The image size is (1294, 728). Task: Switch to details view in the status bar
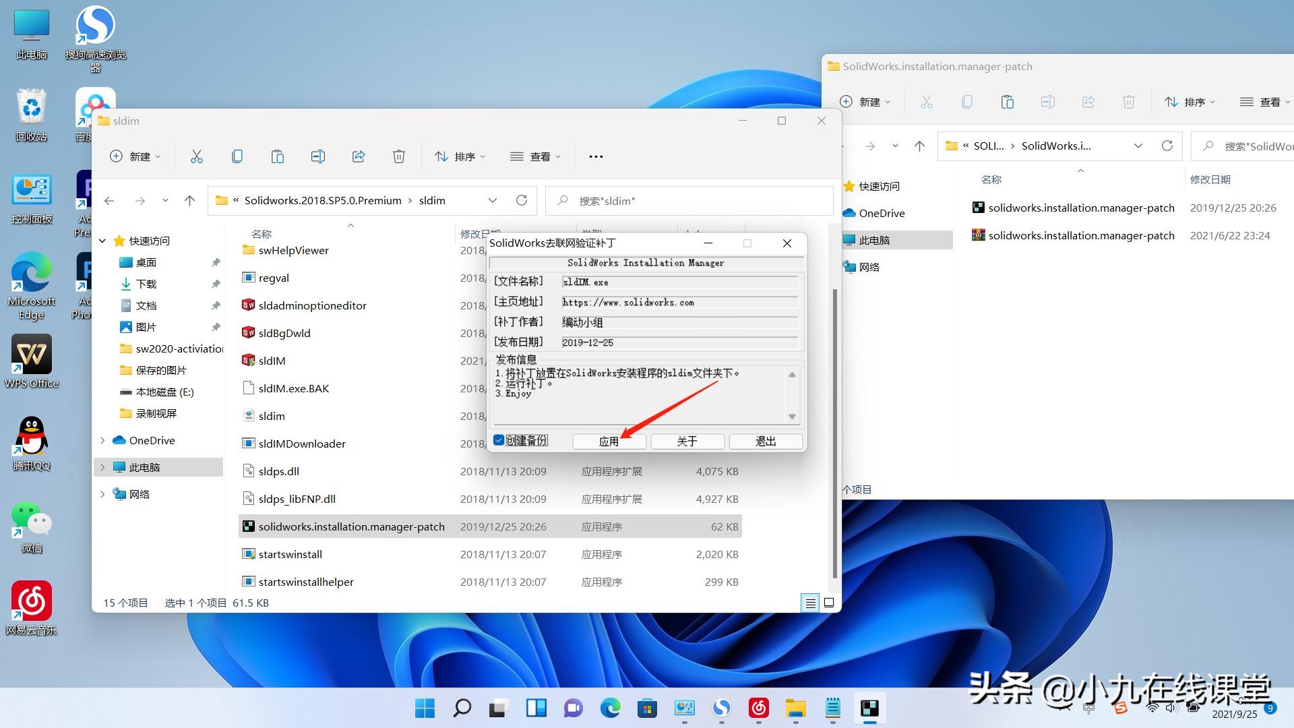[x=809, y=603]
